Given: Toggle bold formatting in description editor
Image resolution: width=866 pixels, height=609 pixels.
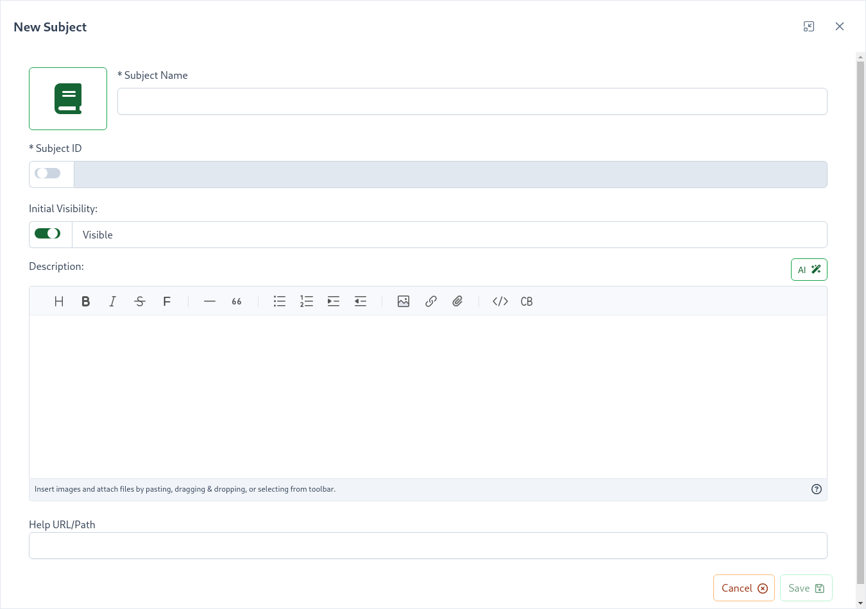Looking at the screenshot, I should click(86, 301).
